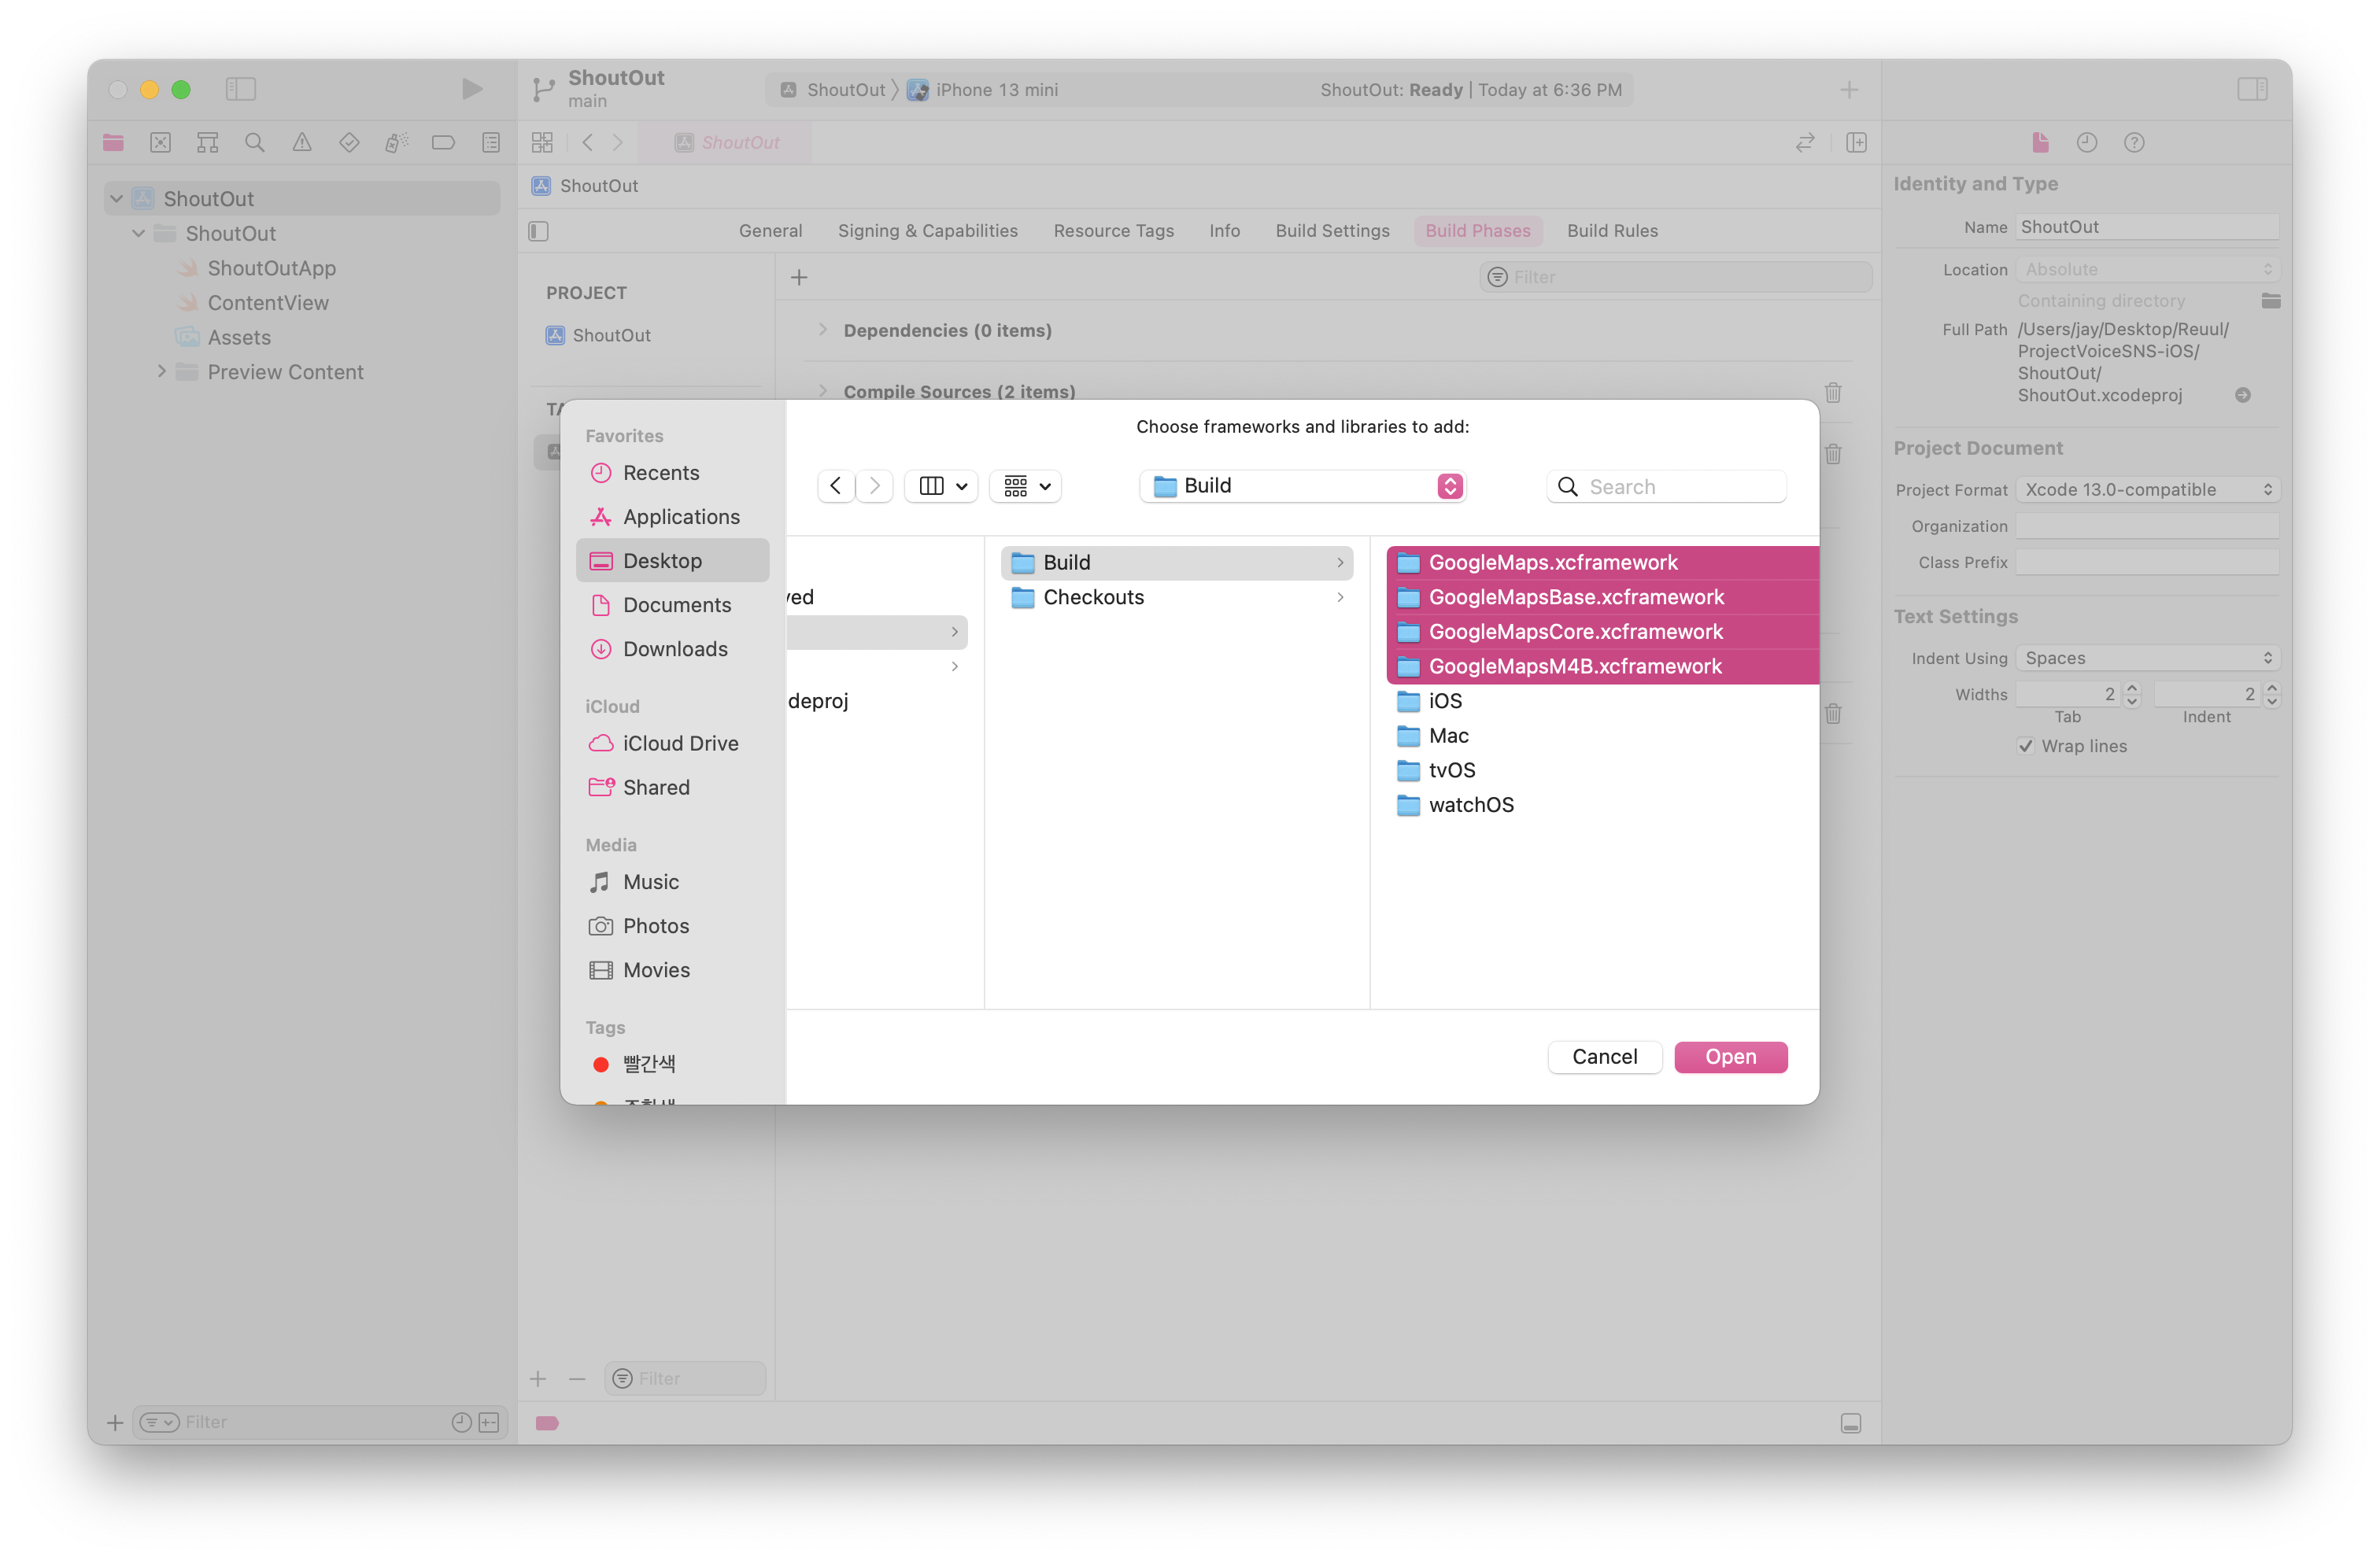2380x1561 pixels.
Task: Open the Issue navigator warning icon
Action: 302,143
